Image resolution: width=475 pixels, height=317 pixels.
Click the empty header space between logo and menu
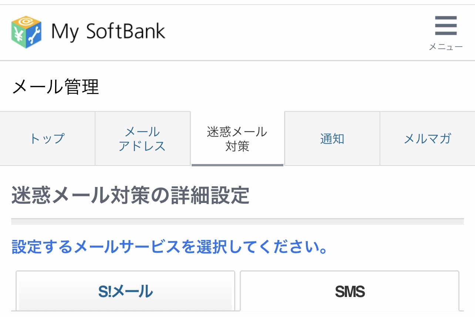(x=296, y=32)
